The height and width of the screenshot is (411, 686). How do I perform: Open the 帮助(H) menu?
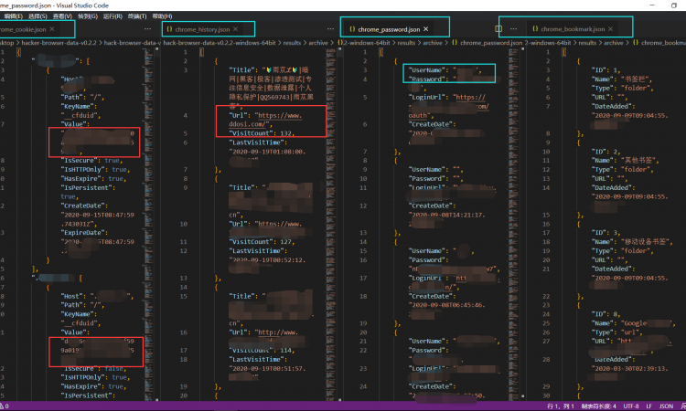(x=162, y=16)
